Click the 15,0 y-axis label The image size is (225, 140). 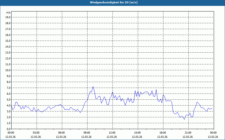pos(8,41)
